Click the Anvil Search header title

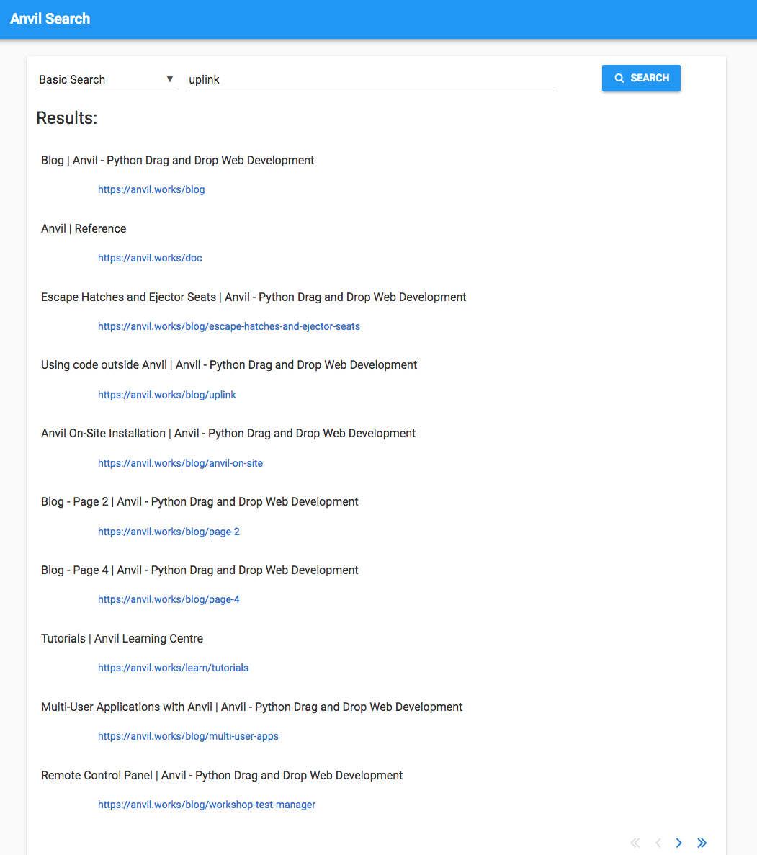[x=50, y=19]
